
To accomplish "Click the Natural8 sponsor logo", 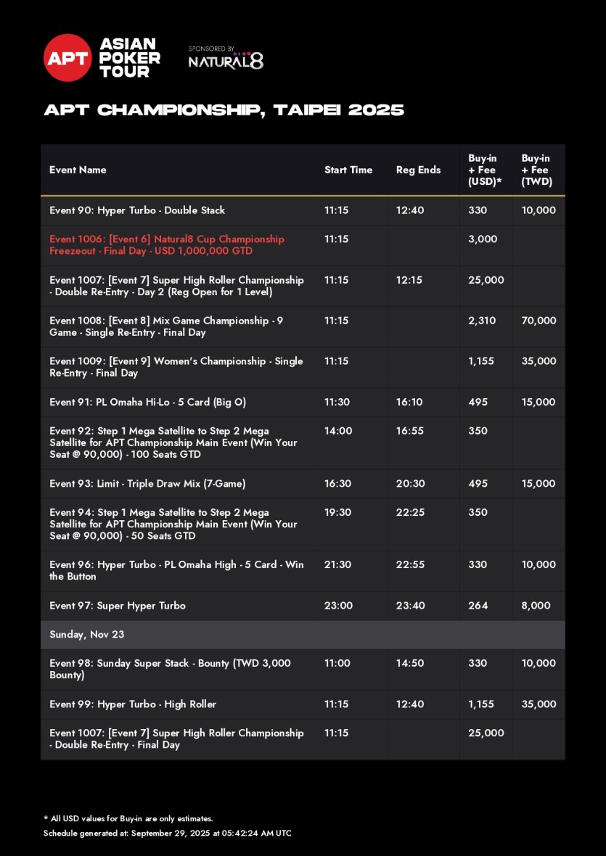I will 226,61.
